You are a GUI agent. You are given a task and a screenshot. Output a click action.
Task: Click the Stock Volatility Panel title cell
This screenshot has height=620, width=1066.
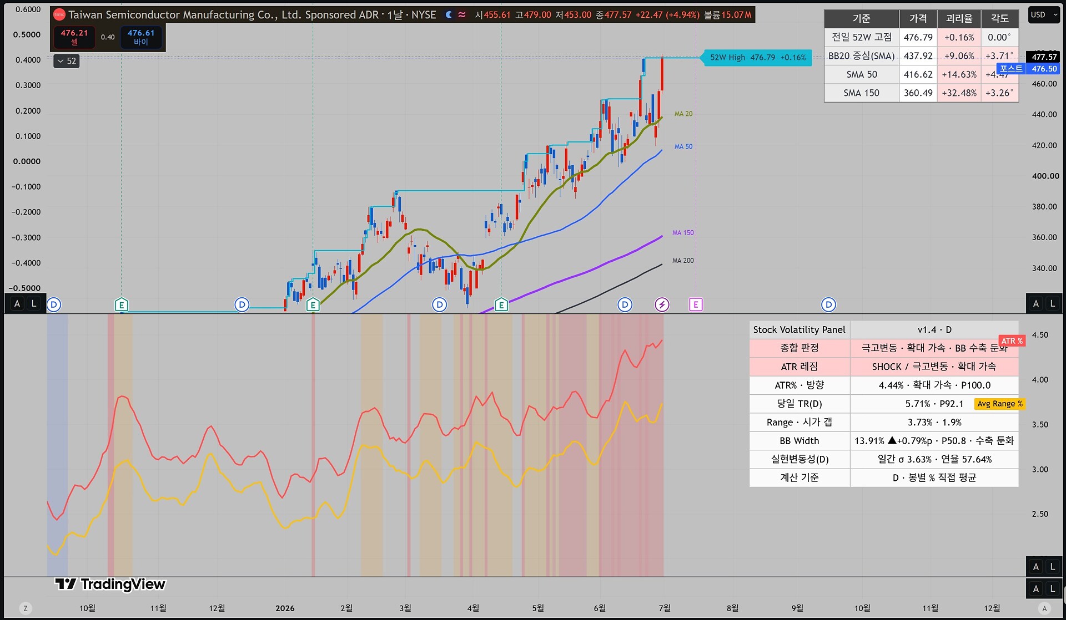(799, 330)
